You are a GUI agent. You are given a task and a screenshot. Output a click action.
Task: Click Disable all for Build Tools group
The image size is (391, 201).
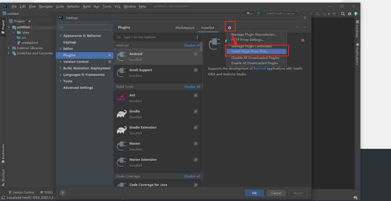coord(192,87)
